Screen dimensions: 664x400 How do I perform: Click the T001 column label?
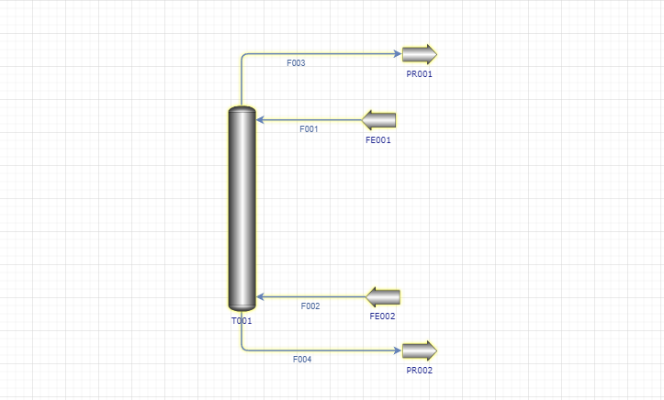242,320
